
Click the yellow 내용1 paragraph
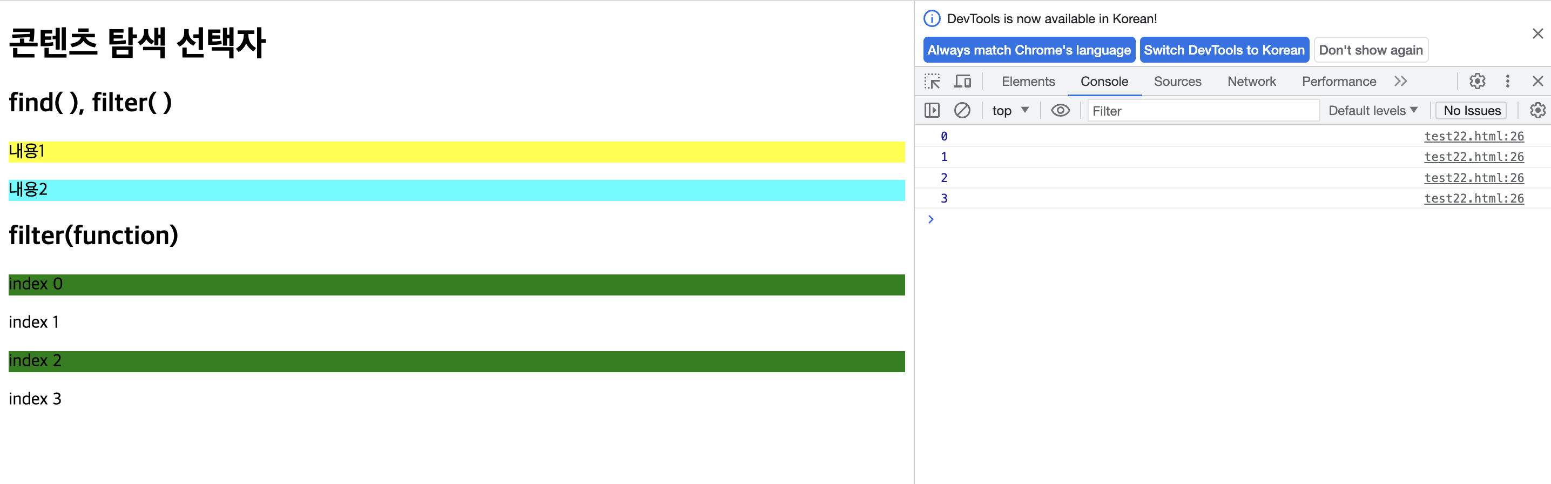(456, 152)
